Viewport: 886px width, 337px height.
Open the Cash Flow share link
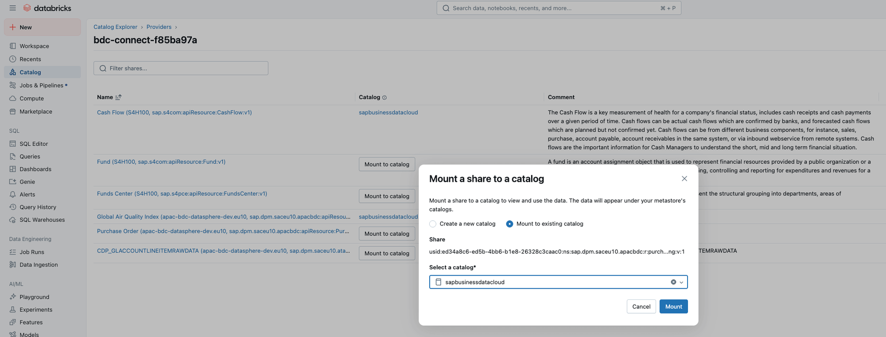(x=174, y=112)
